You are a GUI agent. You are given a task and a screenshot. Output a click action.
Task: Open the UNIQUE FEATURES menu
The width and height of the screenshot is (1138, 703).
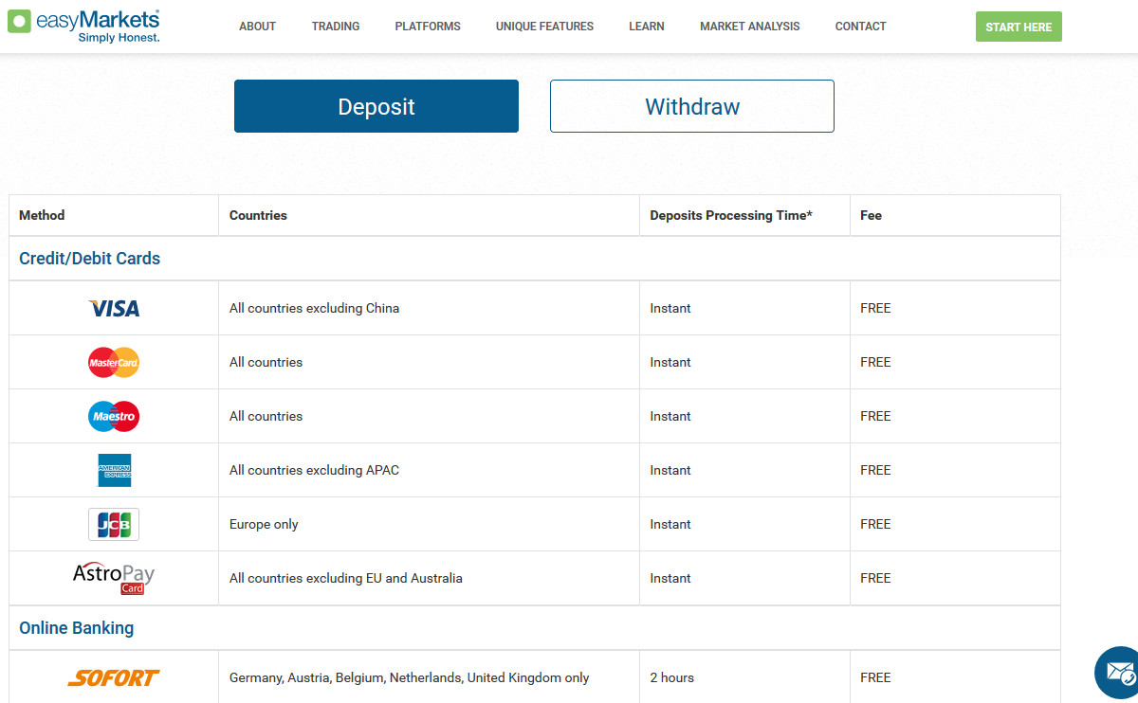(544, 27)
